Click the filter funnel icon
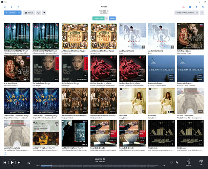208x169 pixels. click(196, 7)
